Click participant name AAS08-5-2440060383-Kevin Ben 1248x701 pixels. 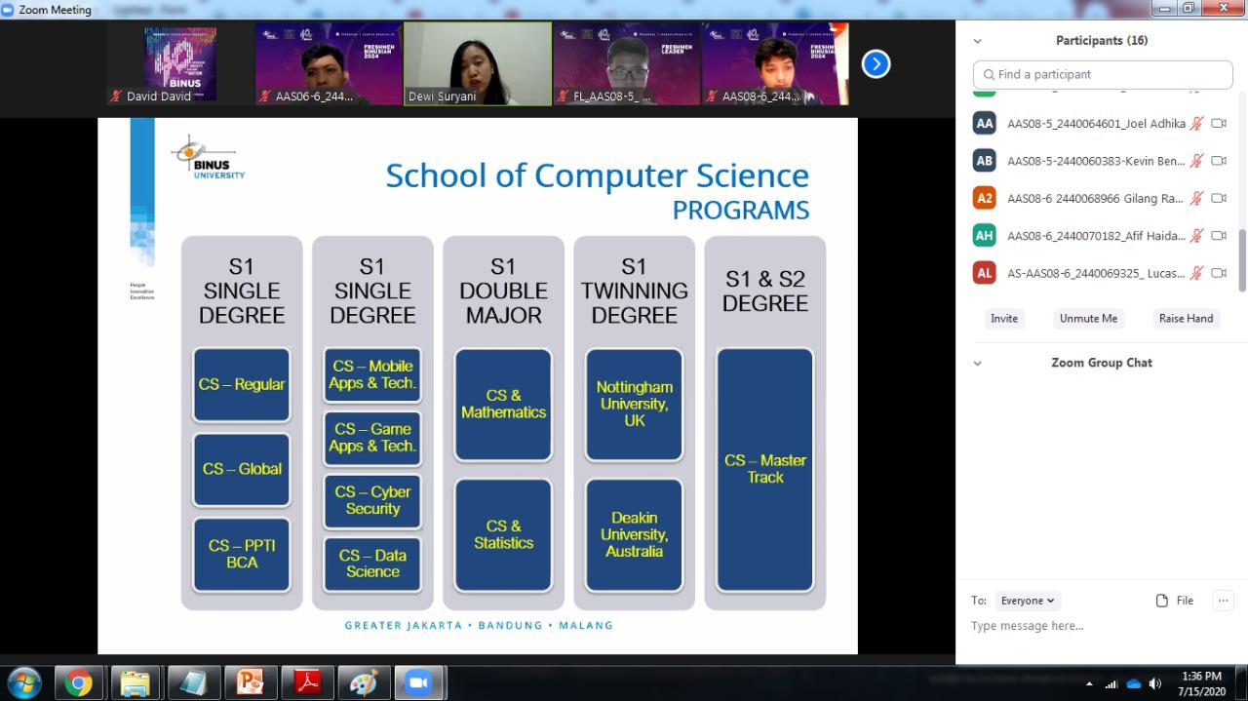1096,161
